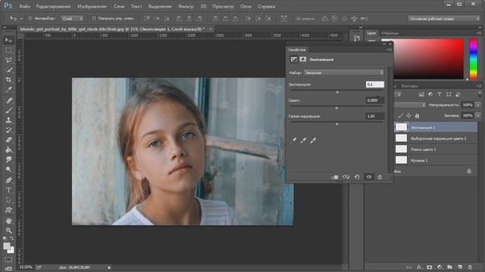Toggle Quick Mask mode in toolbox
The height and width of the screenshot is (272, 485).
8,260
